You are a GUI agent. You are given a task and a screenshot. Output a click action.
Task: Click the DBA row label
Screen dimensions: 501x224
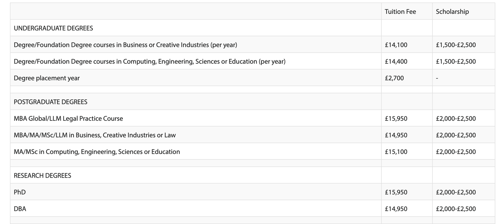(20, 209)
